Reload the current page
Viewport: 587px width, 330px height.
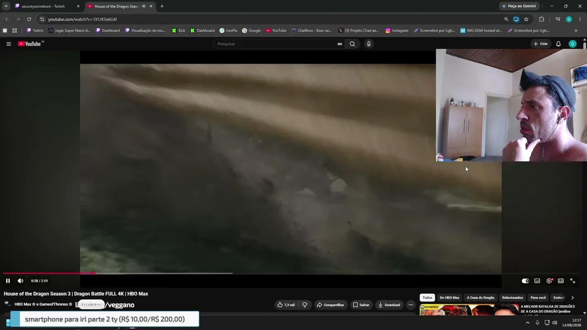click(29, 19)
